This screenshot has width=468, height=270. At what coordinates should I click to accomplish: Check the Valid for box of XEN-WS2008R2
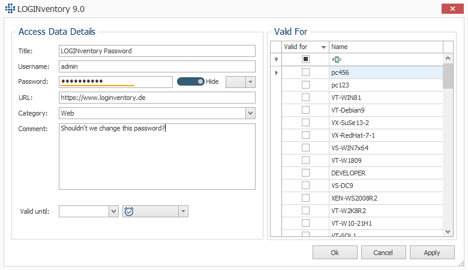(x=305, y=198)
